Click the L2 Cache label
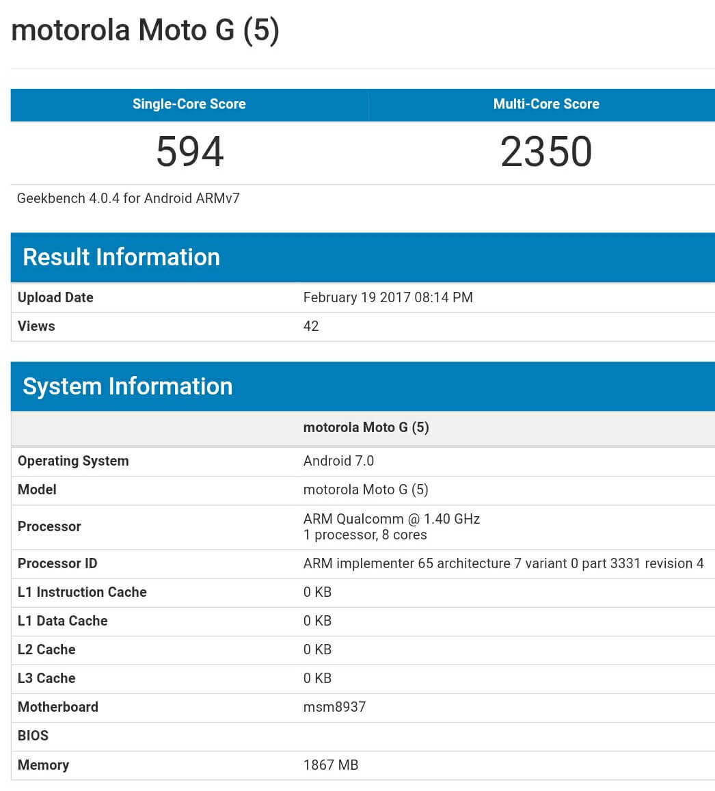Image resolution: width=715 pixels, height=791 pixels. (x=46, y=649)
